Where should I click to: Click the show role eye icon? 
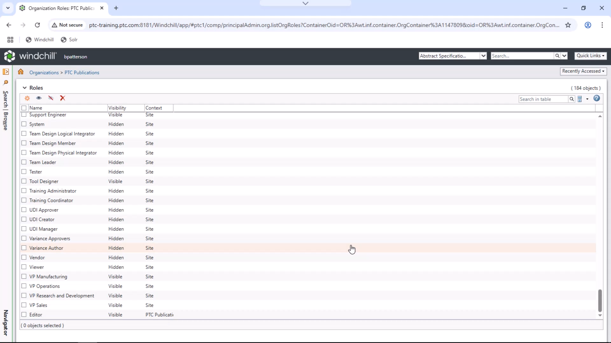[39, 98]
